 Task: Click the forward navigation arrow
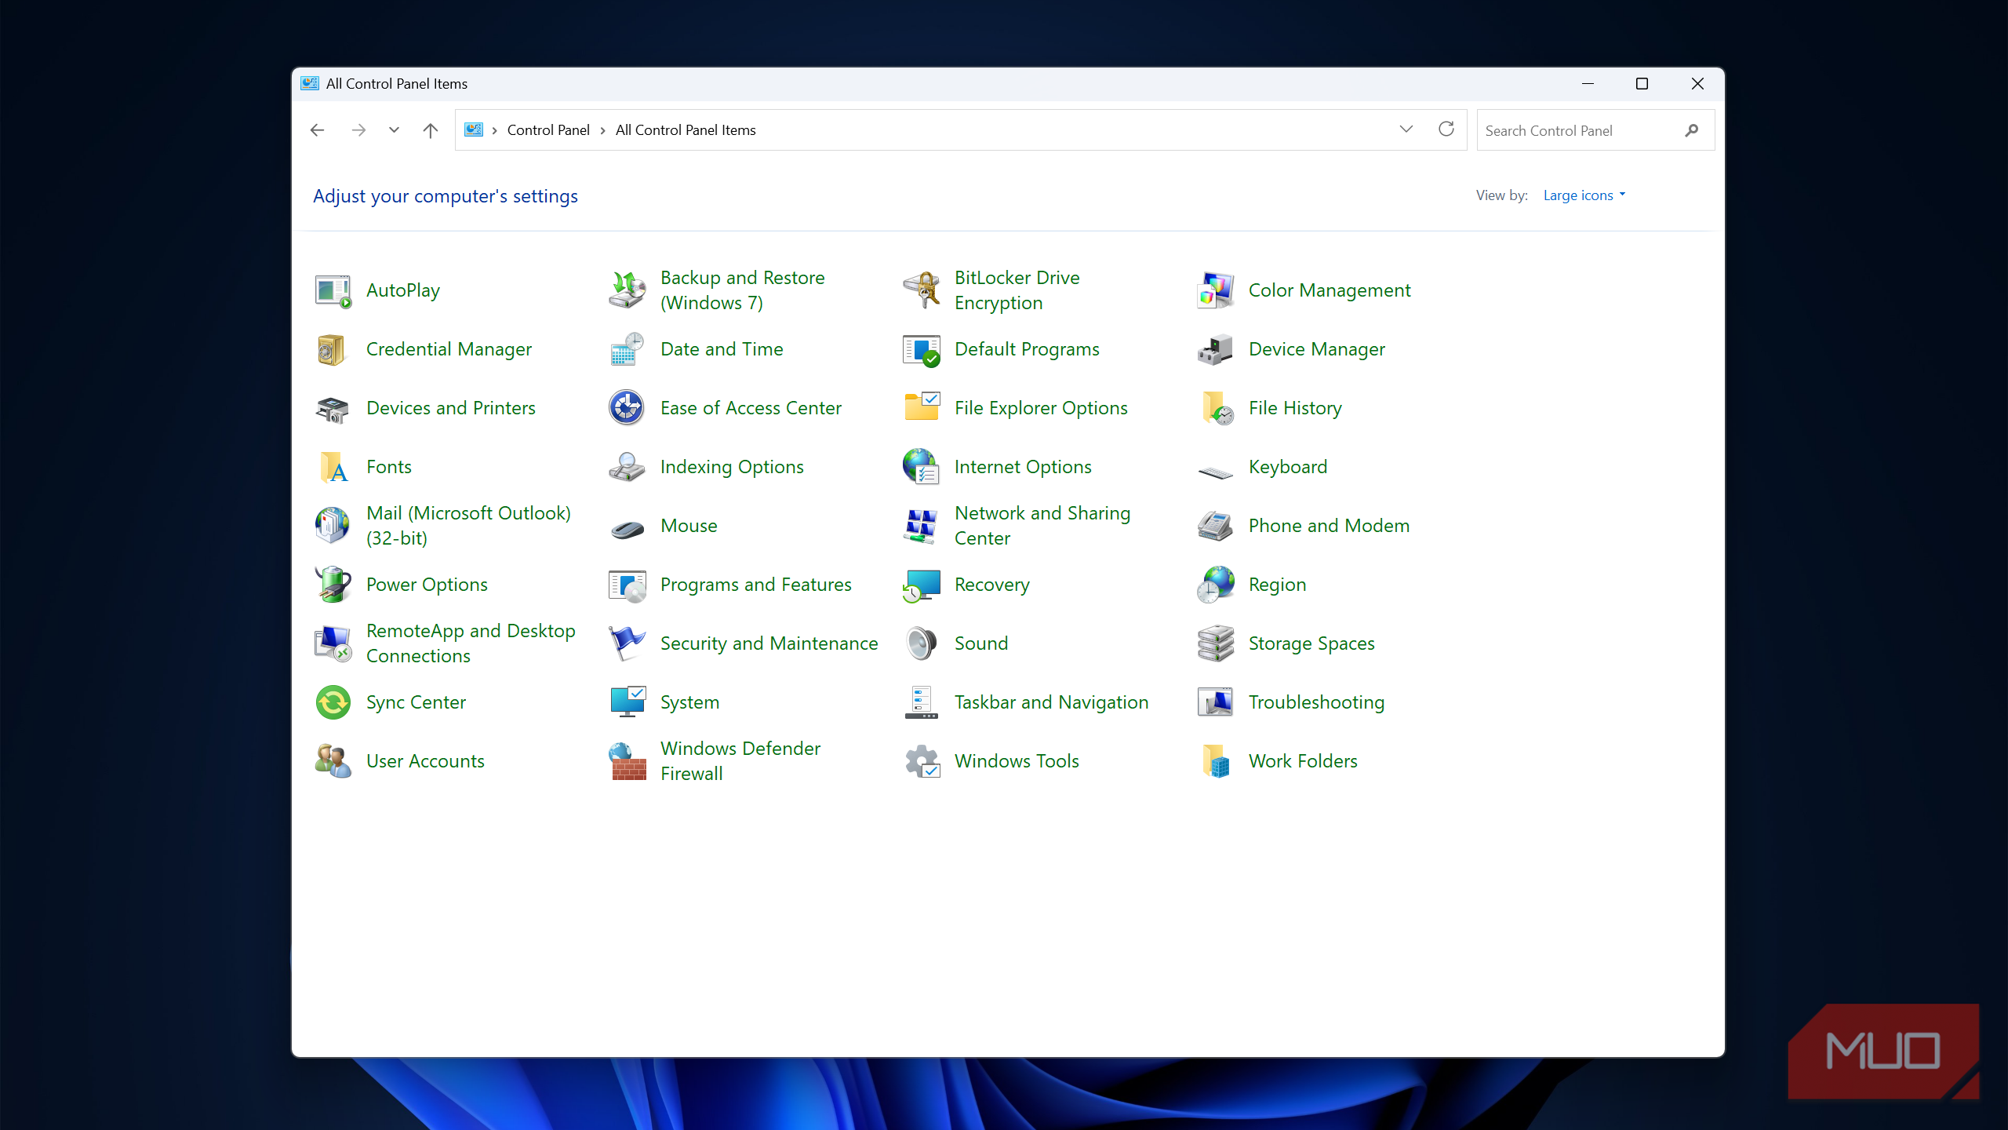pos(358,130)
